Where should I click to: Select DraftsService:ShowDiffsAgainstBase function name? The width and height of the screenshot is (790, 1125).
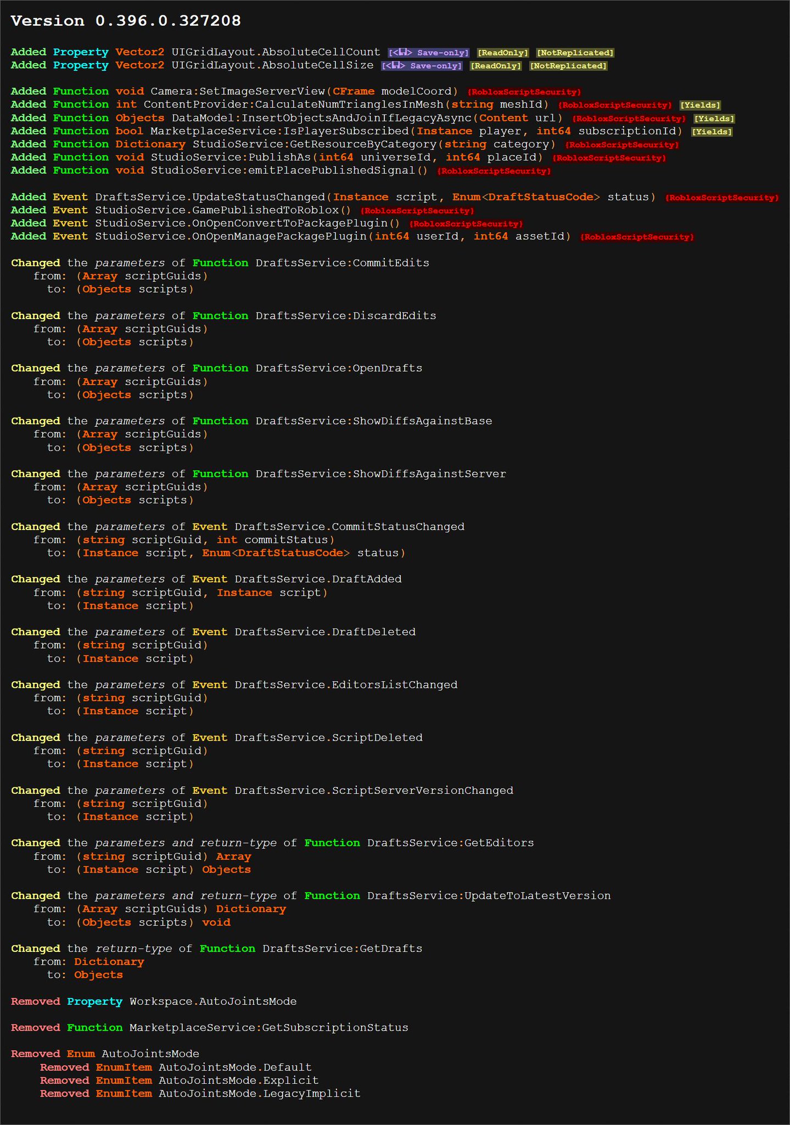coord(374,421)
